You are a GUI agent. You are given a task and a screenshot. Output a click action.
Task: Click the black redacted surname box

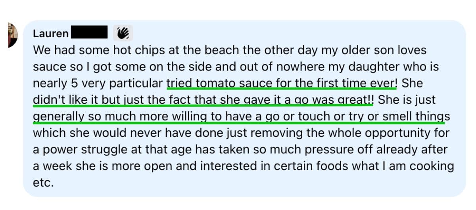89,33
